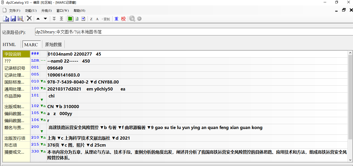Click the A toolbar button
The image size is (353, 166).
(97, 19)
